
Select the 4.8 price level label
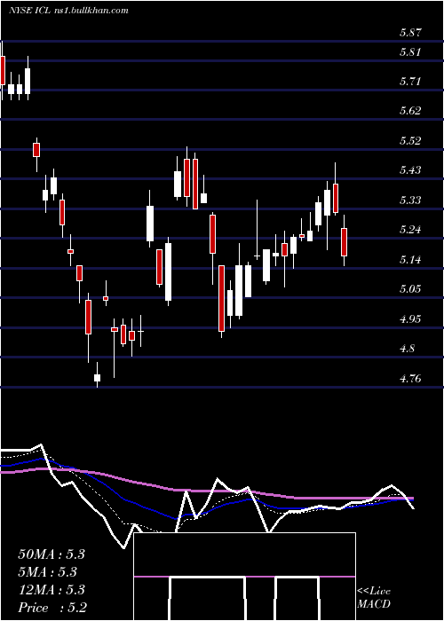[x=407, y=349]
